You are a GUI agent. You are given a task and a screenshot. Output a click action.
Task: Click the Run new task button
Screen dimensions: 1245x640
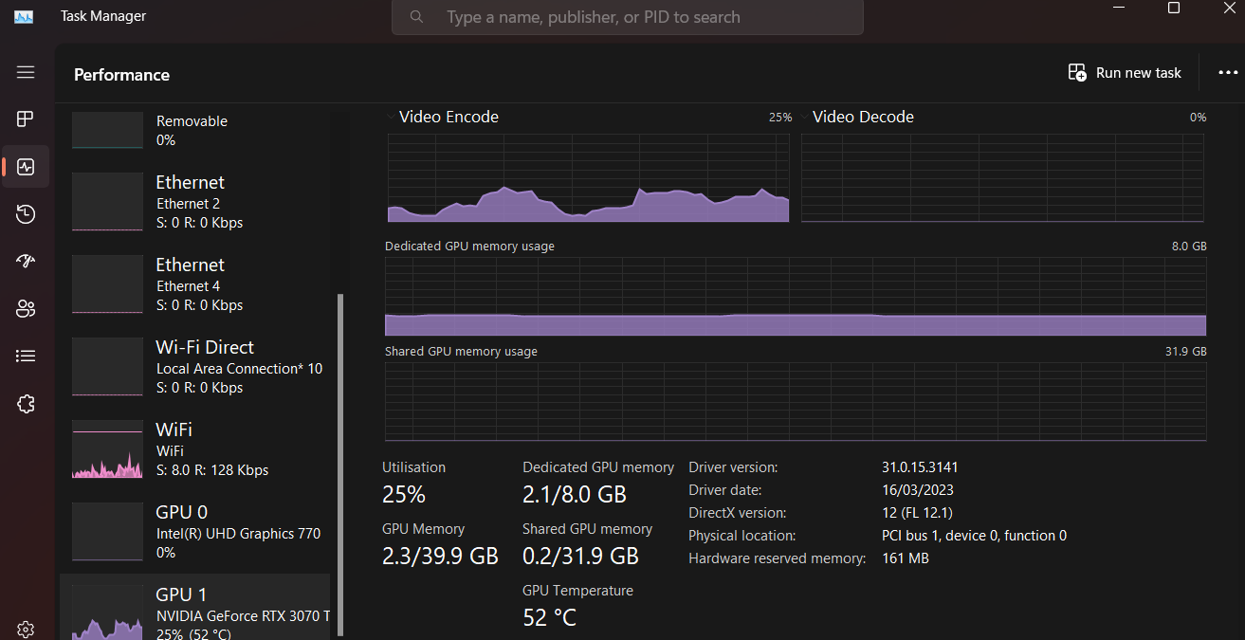[1125, 73]
